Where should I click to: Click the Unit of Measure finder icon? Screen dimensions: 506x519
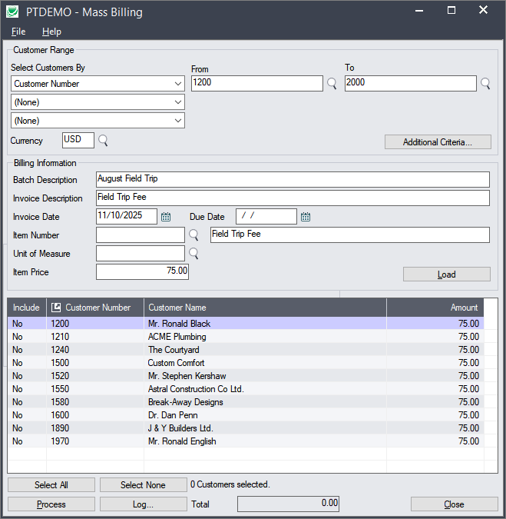[193, 253]
